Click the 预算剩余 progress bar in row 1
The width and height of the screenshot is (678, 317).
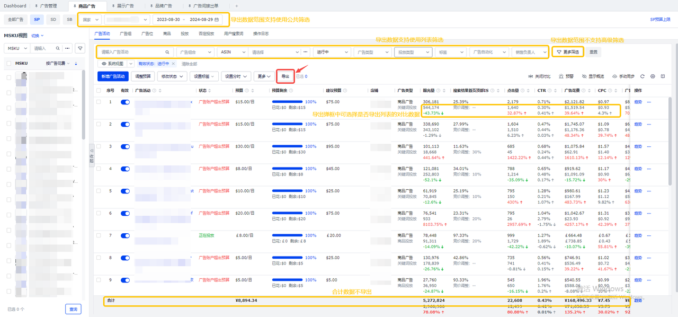coord(288,102)
